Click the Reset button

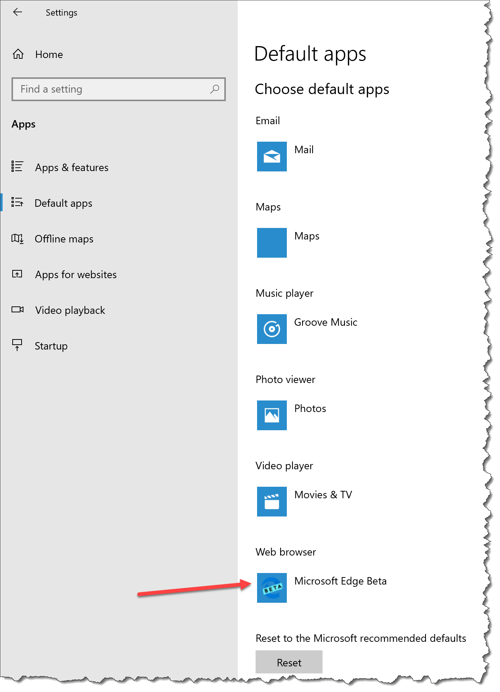(x=289, y=662)
